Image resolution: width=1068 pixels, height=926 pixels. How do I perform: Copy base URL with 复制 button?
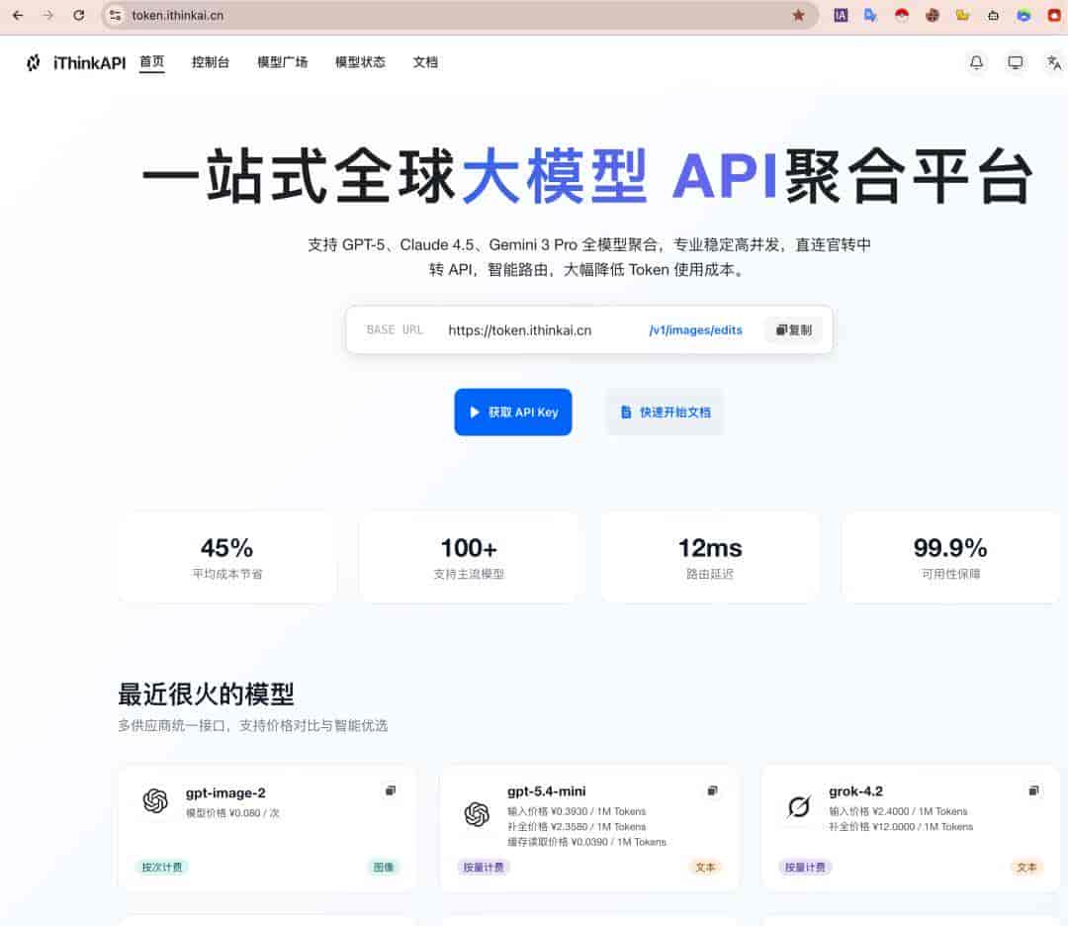(793, 330)
